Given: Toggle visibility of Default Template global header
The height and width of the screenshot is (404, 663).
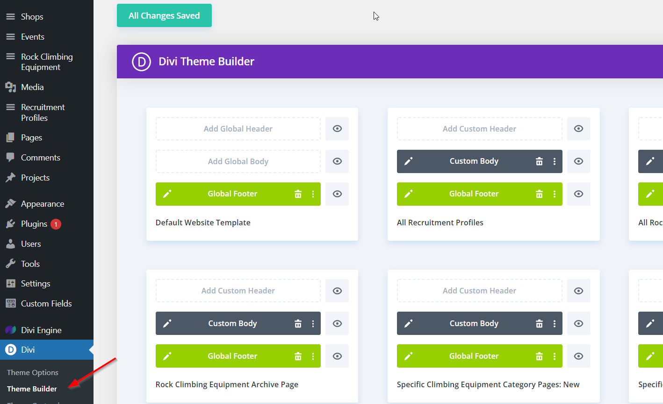Looking at the screenshot, I should (x=337, y=129).
